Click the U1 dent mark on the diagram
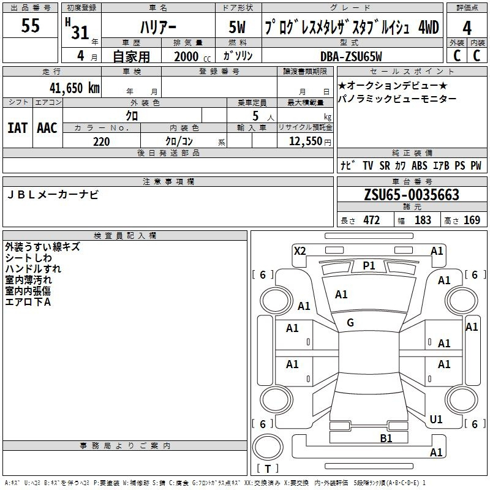This screenshot has width=490, height=490. 436,420
